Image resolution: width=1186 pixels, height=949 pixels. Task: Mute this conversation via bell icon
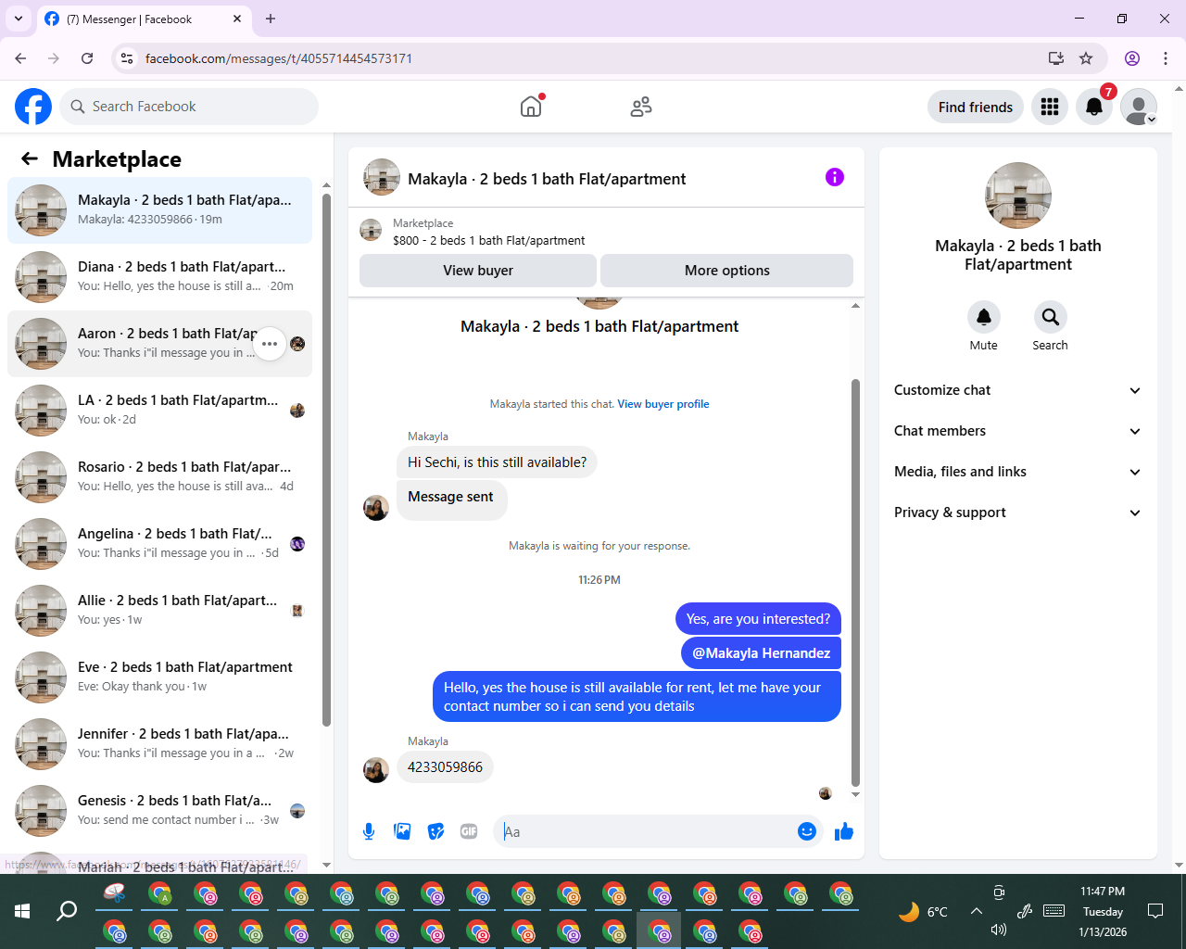click(x=984, y=317)
